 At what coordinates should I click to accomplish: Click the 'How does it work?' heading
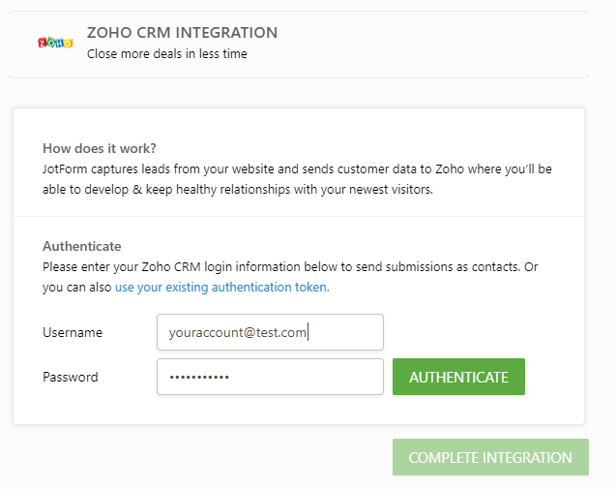(100, 148)
